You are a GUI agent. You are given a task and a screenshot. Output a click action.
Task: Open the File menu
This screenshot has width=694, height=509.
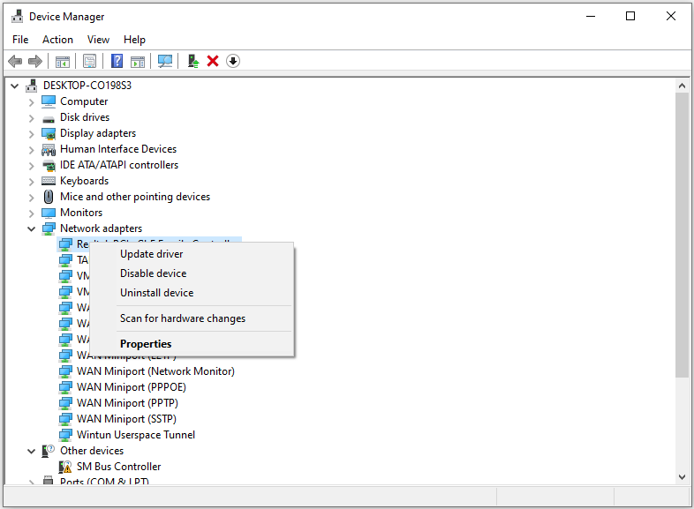[20, 40]
